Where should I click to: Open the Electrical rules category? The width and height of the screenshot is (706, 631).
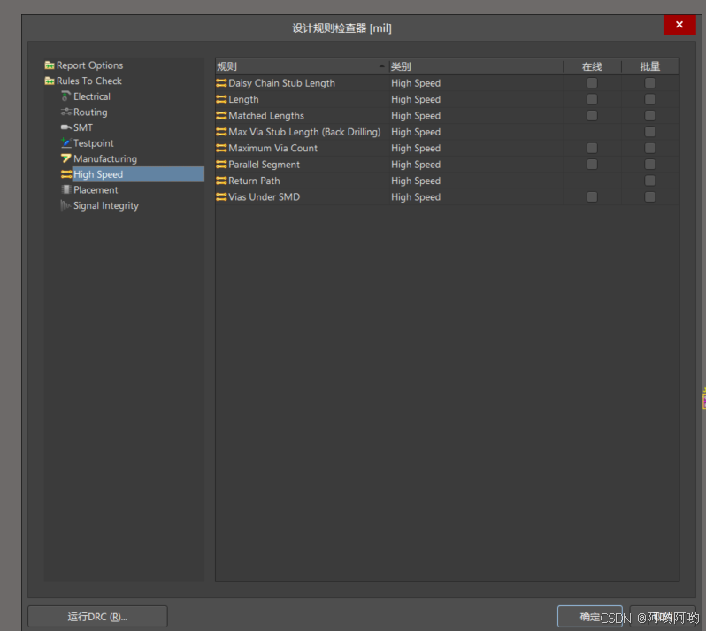92,96
